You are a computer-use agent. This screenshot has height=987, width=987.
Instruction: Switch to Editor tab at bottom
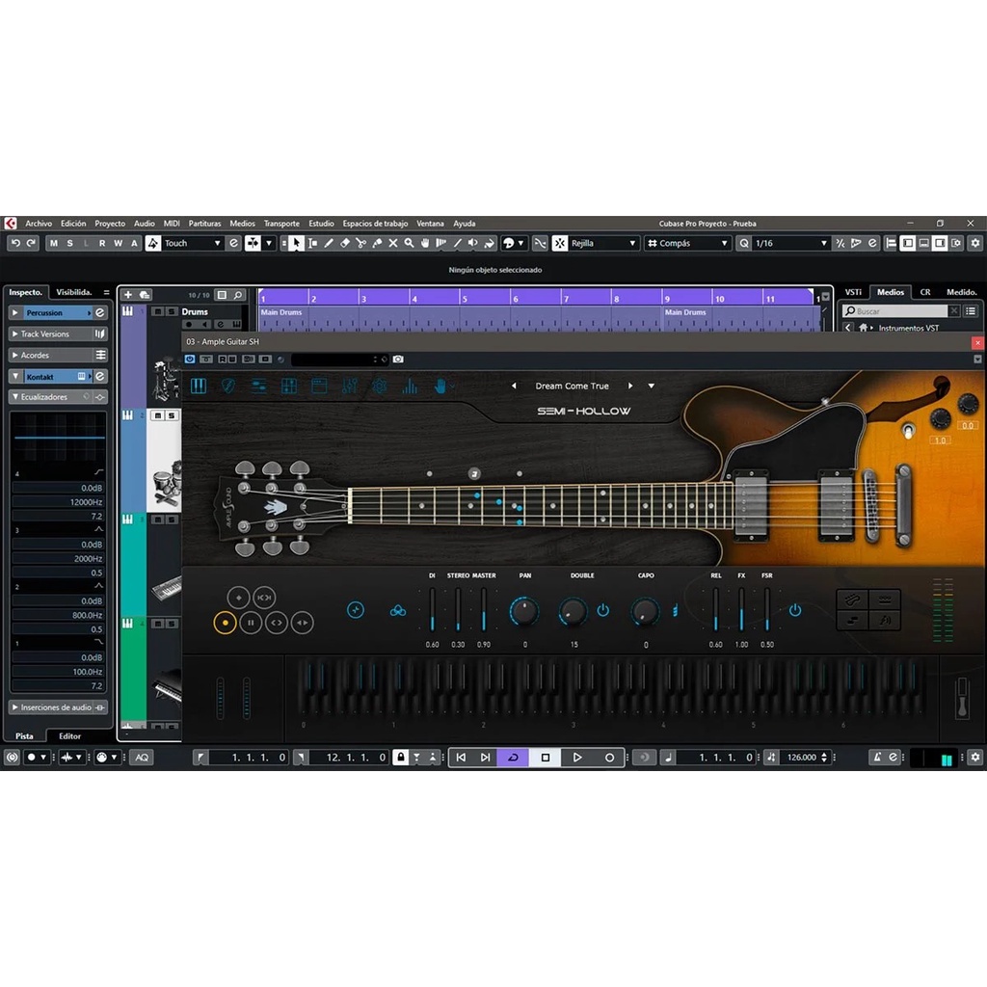pyautogui.click(x=69, y=735)
